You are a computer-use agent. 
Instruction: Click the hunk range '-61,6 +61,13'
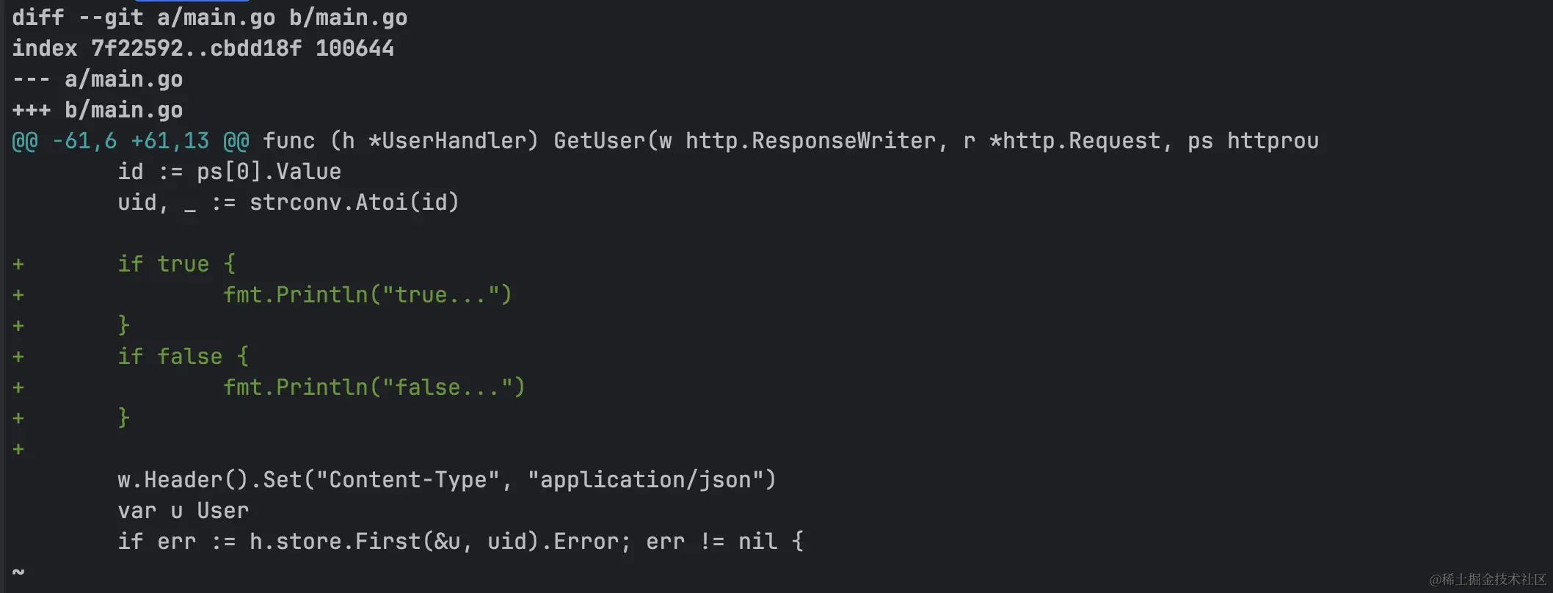pyautogui.click(x=131, y=141)
